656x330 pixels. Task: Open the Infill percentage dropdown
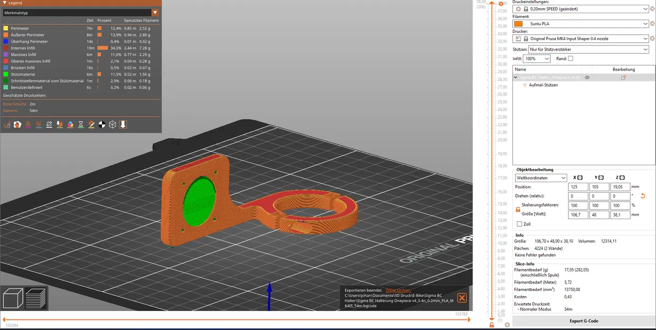pos(537,59)
